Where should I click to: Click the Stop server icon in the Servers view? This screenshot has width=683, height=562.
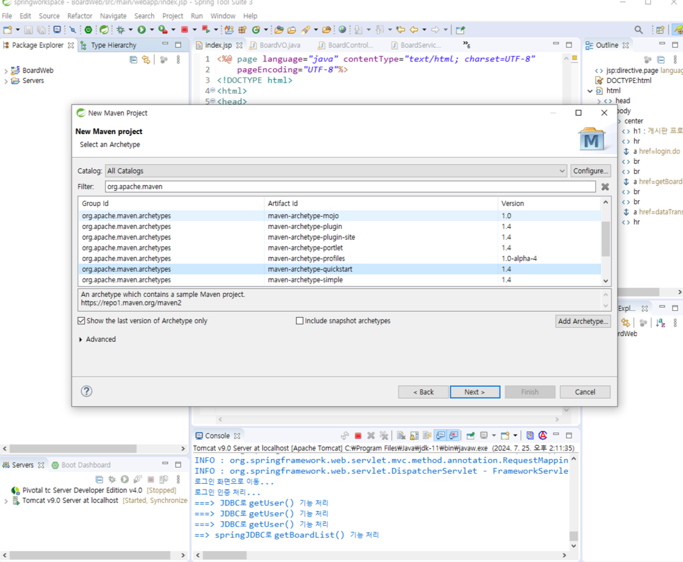pyautogui.click(x=151, y=479)
